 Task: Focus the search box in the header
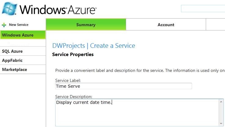pos(203,9)
